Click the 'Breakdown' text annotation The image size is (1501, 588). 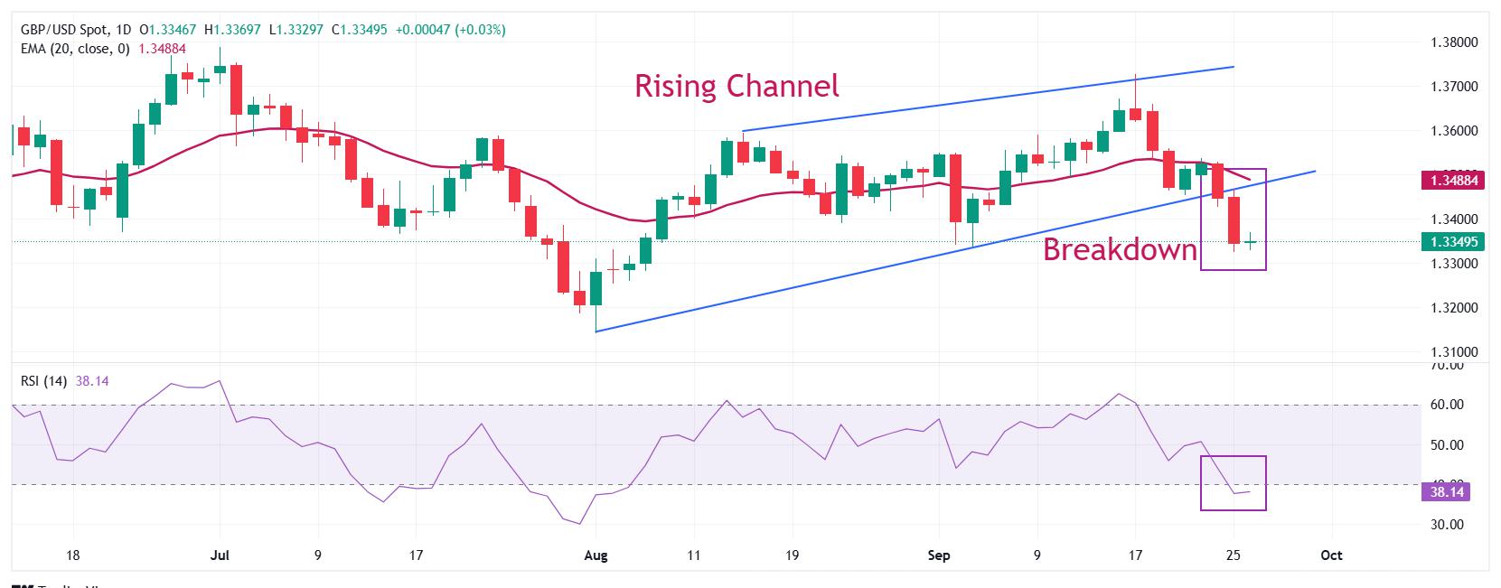pos(1121,249)
